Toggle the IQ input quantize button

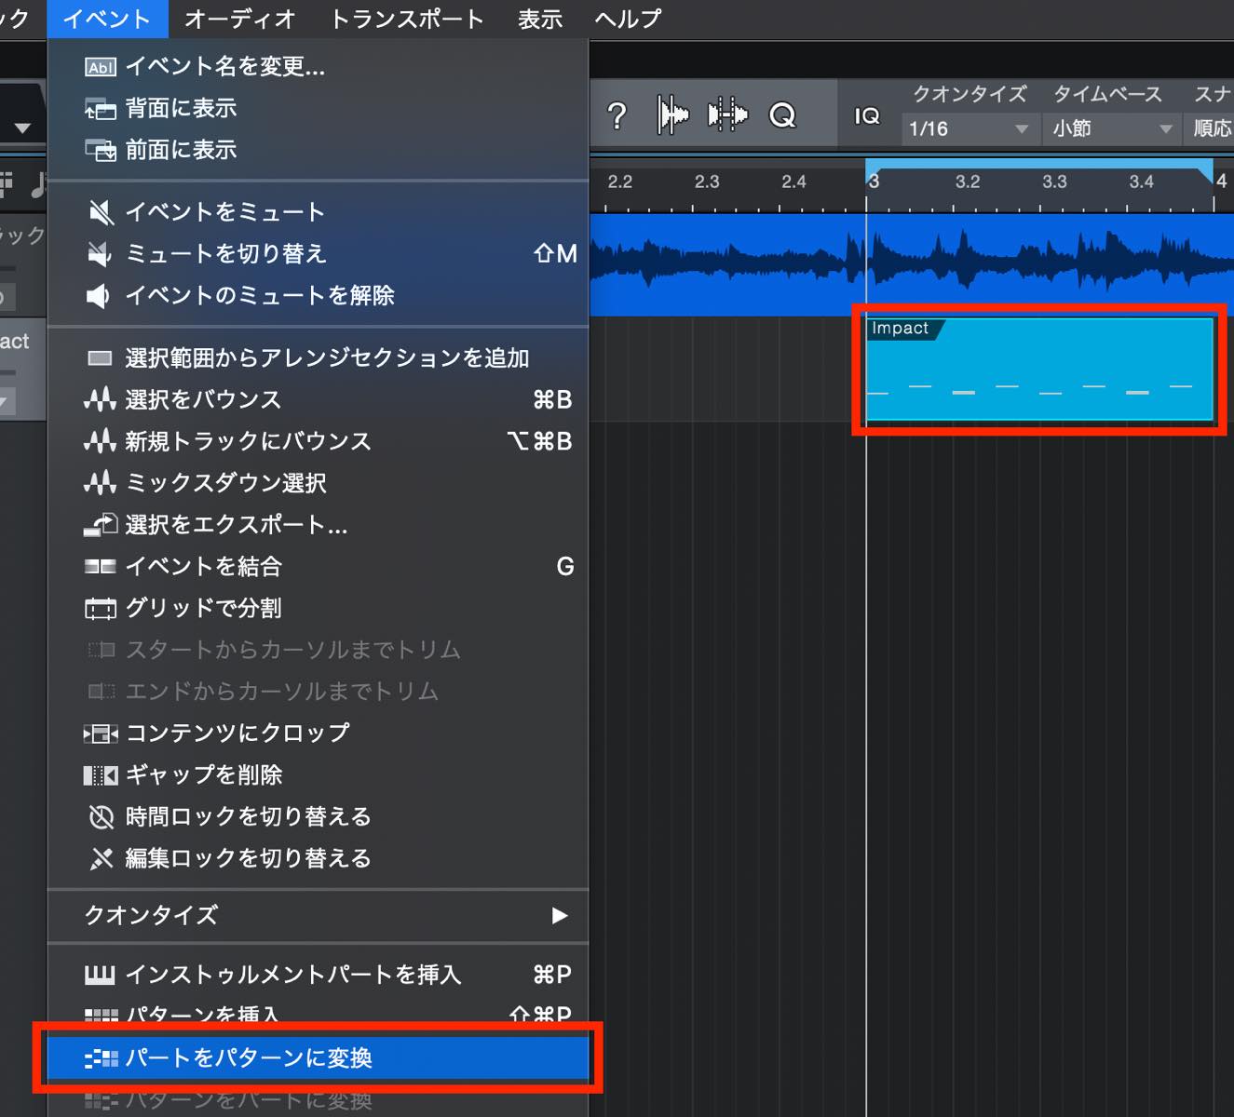pyautogui.click(x=867, y=115)
